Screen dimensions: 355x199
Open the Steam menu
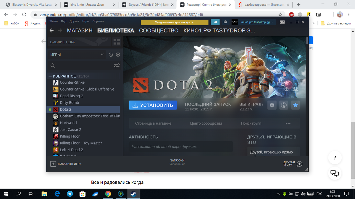coord(54,21)
